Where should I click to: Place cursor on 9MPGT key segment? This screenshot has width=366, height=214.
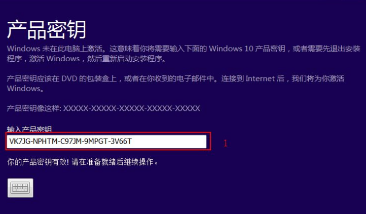[x=96, y=141]
